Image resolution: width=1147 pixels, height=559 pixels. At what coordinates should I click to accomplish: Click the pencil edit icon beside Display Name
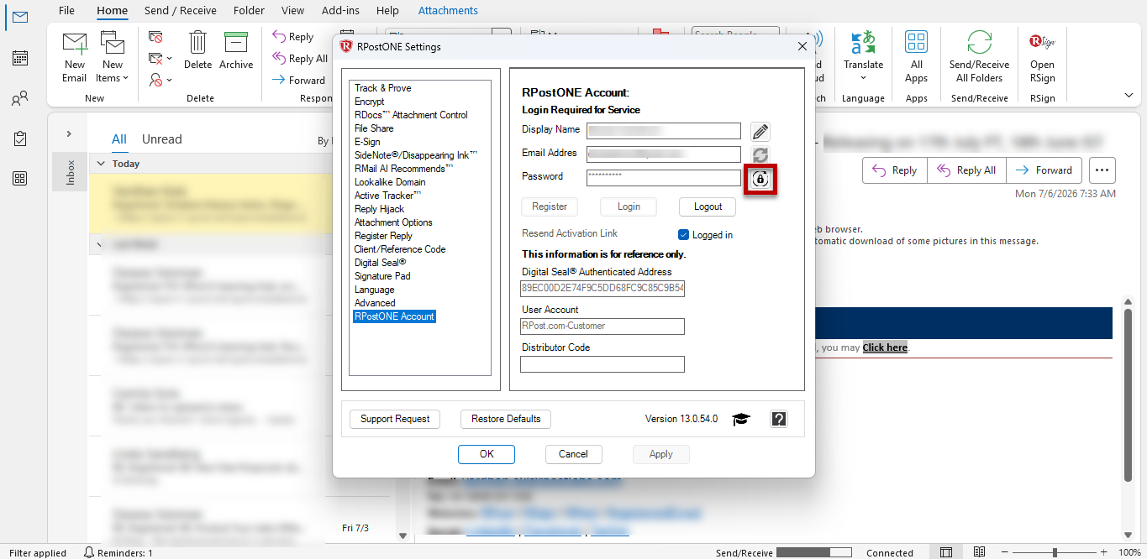760,131
